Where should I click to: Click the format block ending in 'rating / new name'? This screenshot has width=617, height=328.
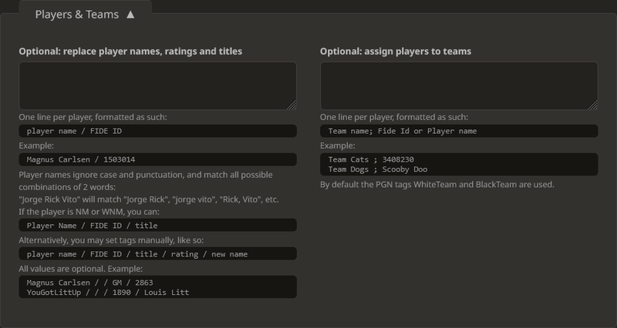pos(157,254)
